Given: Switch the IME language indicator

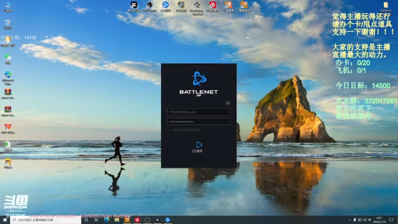Looking at the screenshot, I should coord(370,220).
